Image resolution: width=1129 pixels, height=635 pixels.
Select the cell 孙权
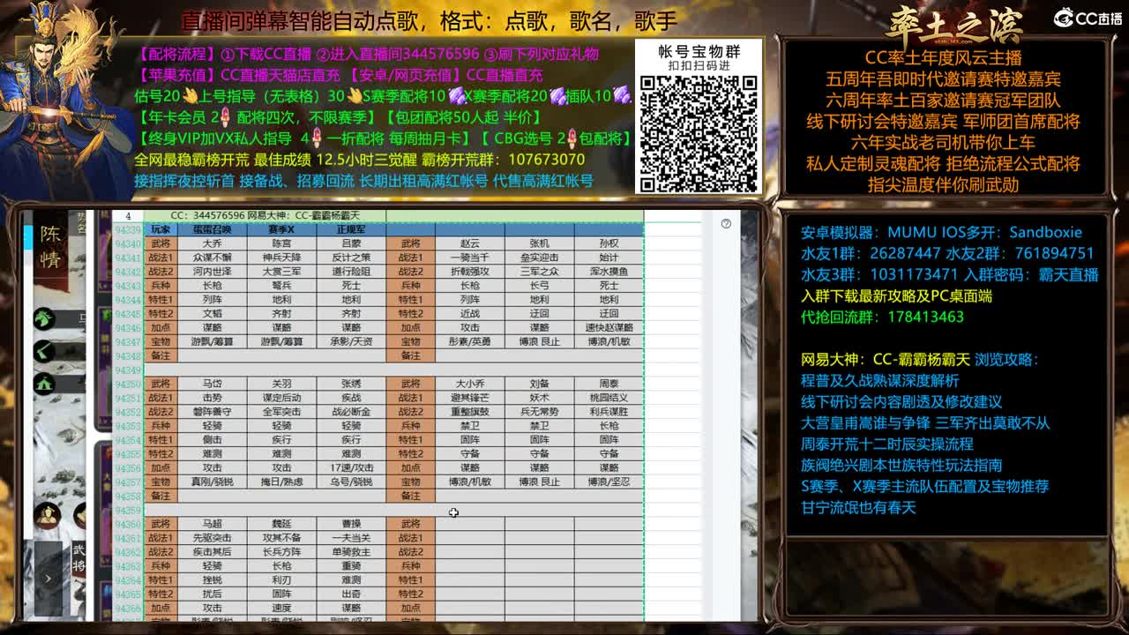coord(609,243)
